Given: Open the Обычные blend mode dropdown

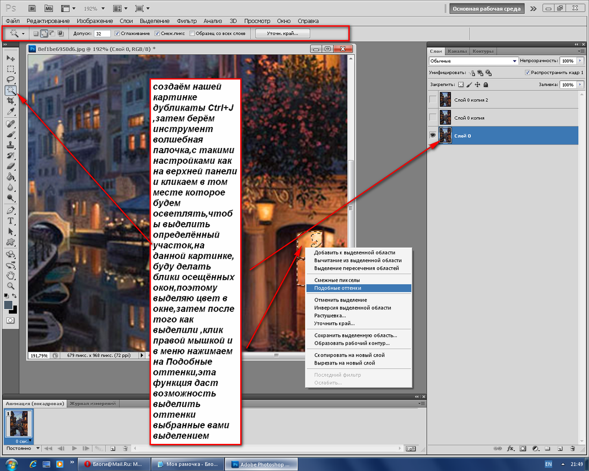Looking at the screenshot, I should [x=473, y=61].
